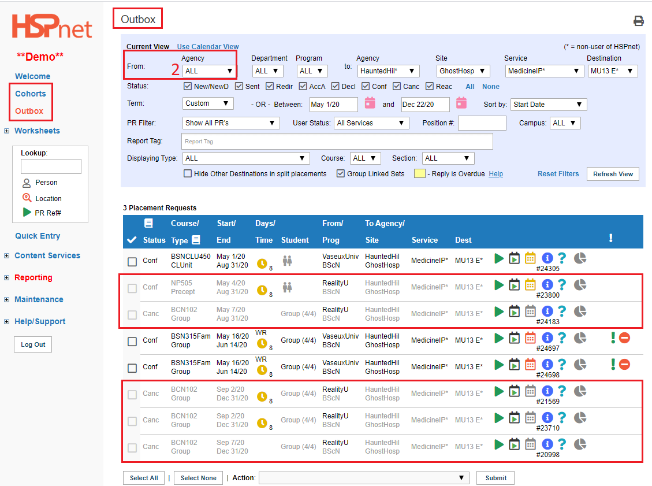Open Reporting menu in sidebar
The height and width of the screenshot is (486, 652).
tap(33, 277)
